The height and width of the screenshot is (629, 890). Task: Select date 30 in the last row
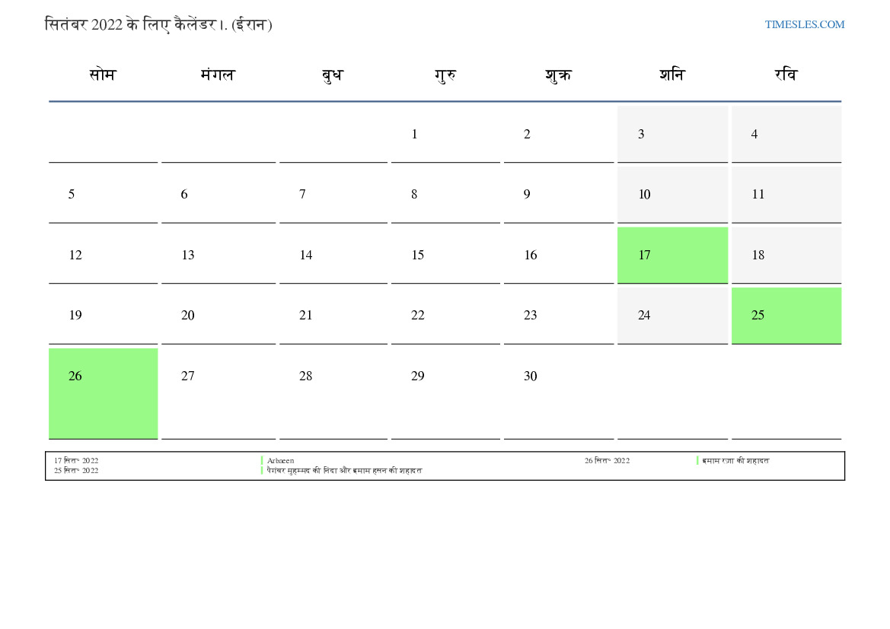(x=531, y=376)
